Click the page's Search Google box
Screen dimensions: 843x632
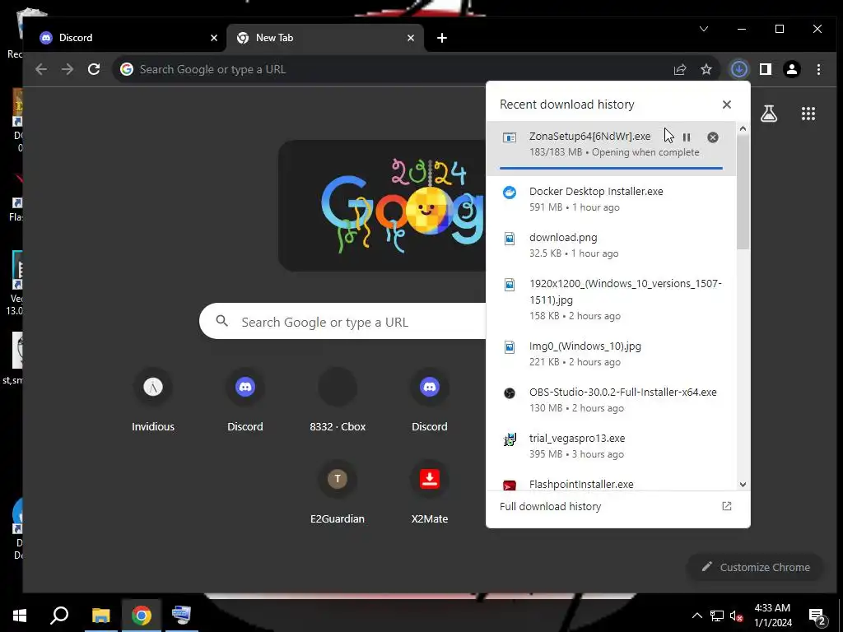click(344, 322)
